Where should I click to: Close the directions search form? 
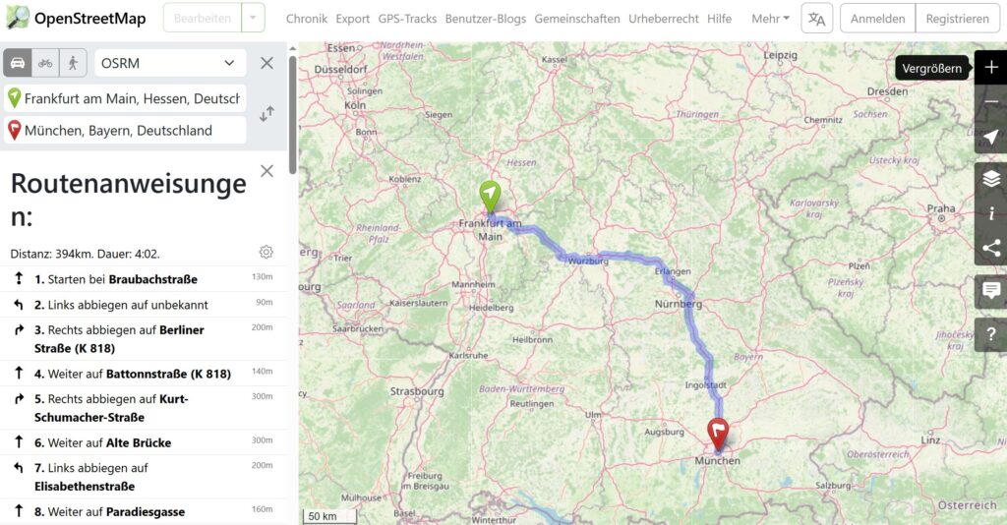267,63
